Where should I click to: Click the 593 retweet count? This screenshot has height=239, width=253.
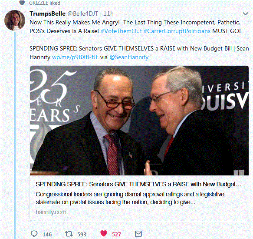82,234
